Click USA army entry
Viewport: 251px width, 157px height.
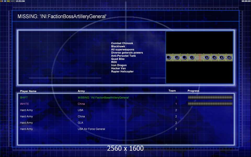click(81, 110)
